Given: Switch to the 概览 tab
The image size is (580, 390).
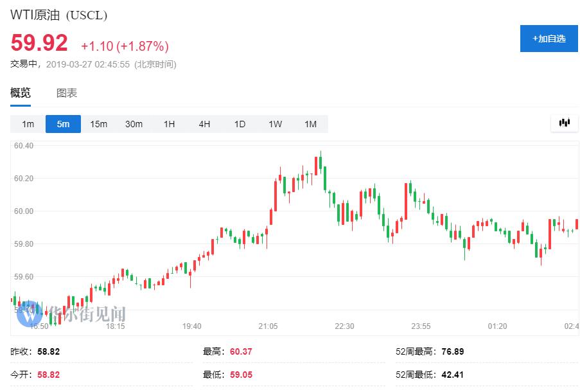Looking at the screenshot, I should 21,93.
